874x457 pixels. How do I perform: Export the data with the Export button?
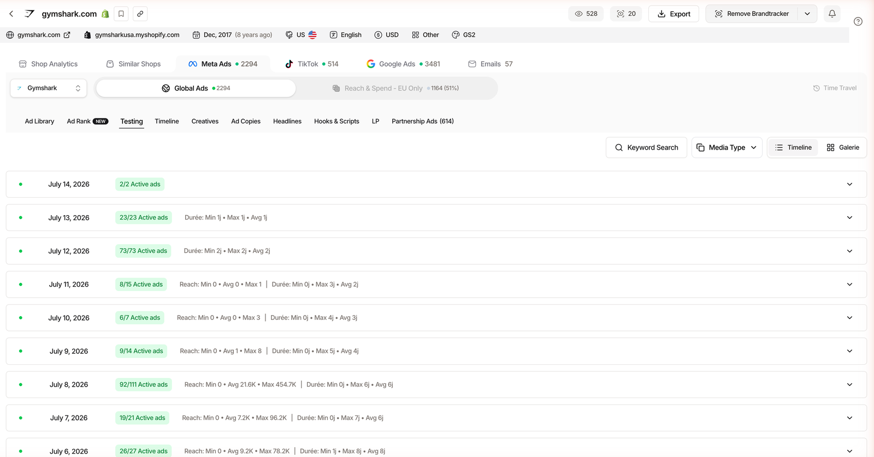(674, 14)
